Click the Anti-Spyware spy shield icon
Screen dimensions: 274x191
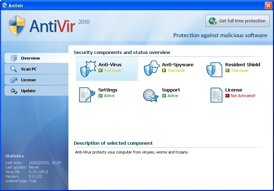[x=152, y=68]
